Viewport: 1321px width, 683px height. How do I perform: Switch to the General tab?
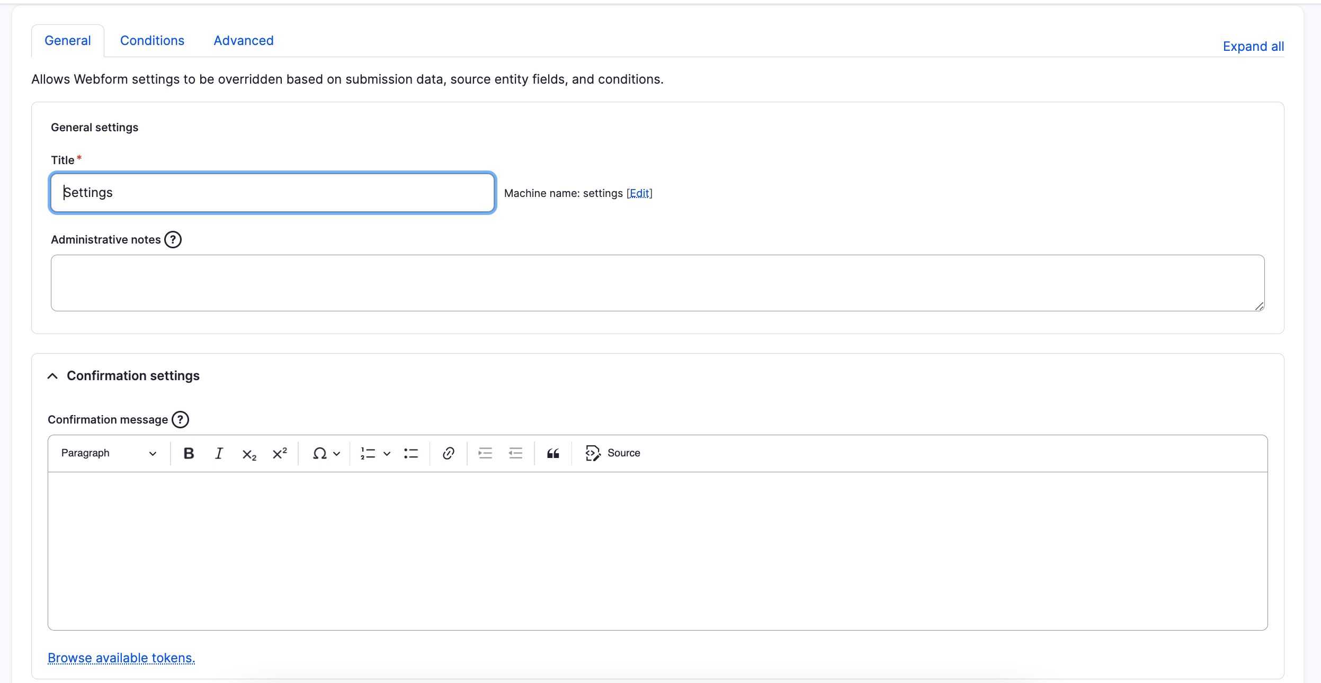click(68, 41)
